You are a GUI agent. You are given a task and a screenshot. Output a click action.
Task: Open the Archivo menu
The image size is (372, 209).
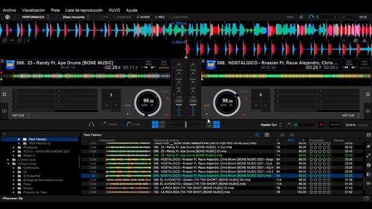(x=9, y=10)
